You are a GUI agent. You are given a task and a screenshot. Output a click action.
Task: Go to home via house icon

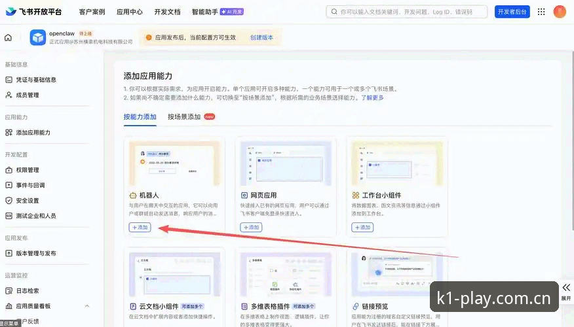[x=8, y=37]
